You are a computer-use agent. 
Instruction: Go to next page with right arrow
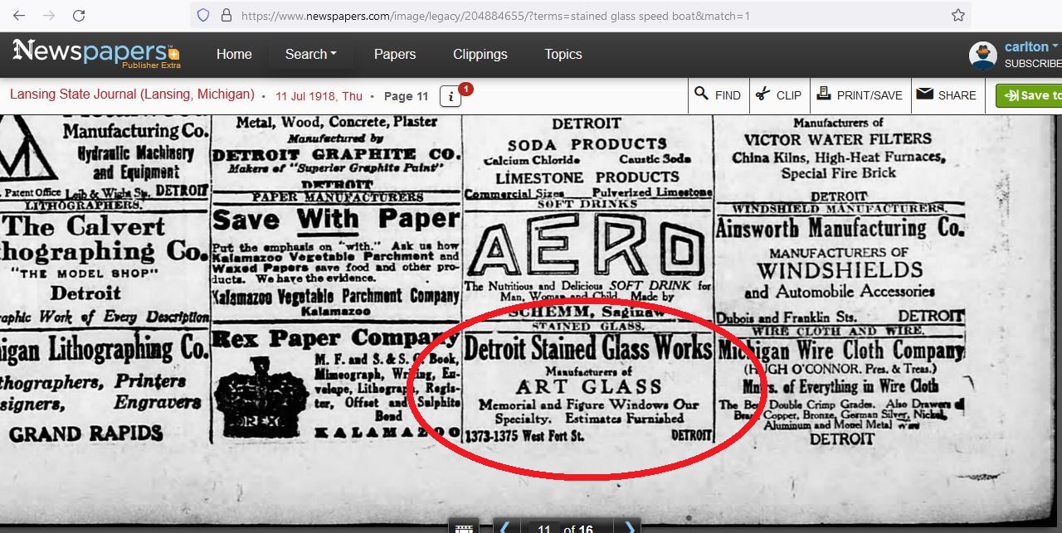pos(630,527)
